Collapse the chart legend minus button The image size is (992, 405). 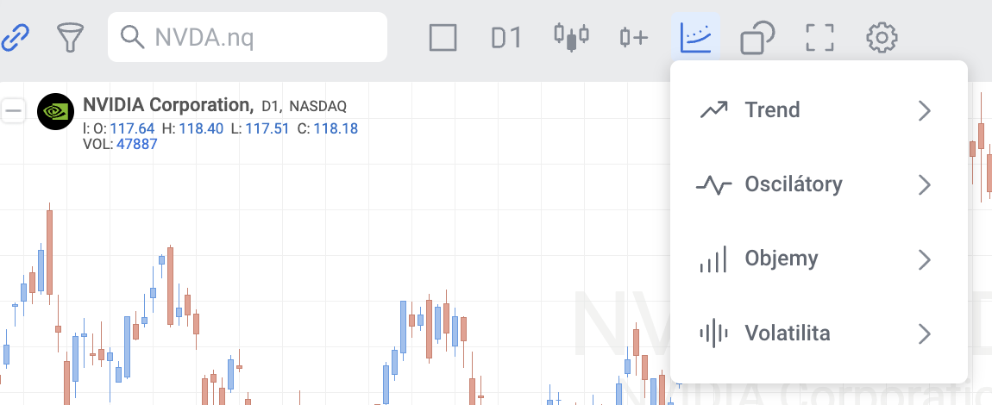[13, 110]
